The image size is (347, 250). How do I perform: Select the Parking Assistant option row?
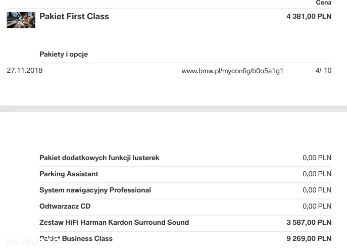(185, 174)
